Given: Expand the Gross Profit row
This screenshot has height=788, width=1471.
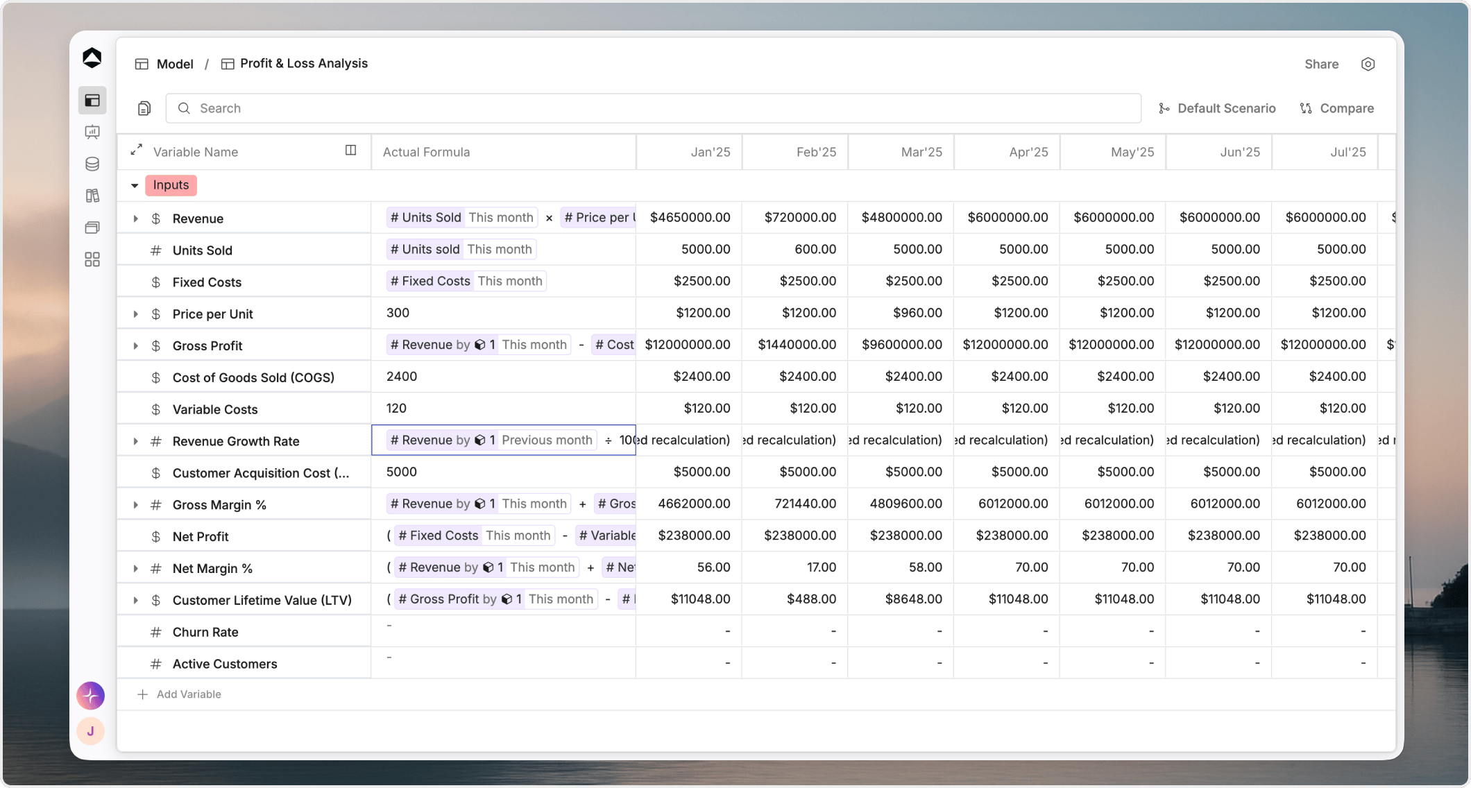Looking at the screenshot, I should [136, 345].
